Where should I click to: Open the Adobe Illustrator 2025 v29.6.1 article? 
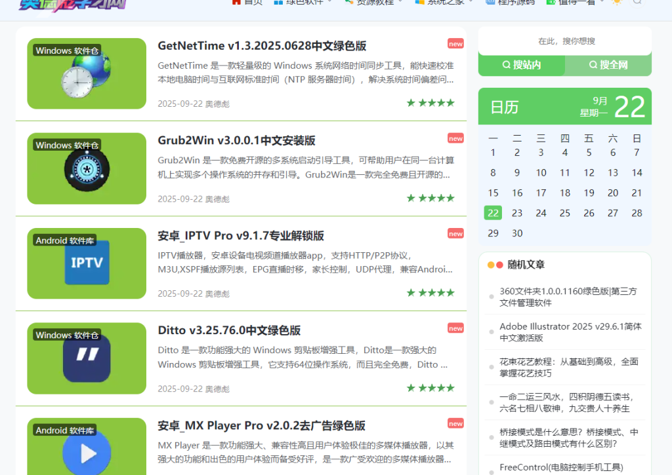pyautogui.click(x=570, y=332)
